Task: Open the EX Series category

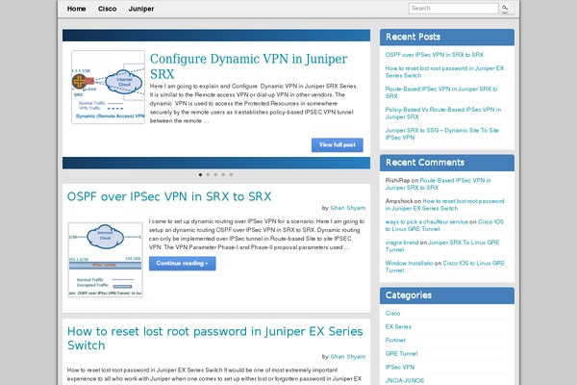Action: coord(398,327)
